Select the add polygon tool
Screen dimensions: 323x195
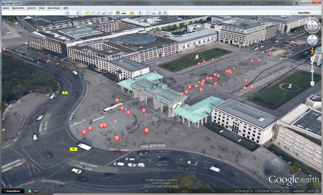pyautogui.click(x=93, y=13)
